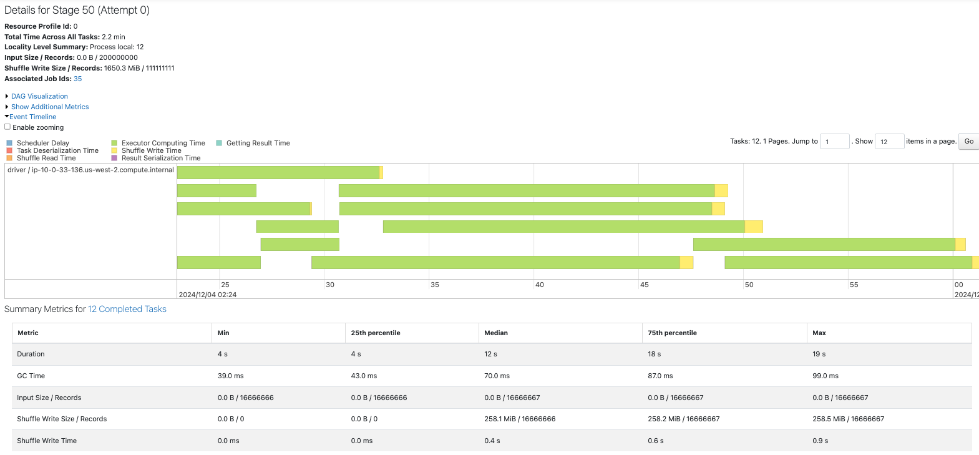Click the GC Time value 43.0 ms

pyautogui.click(x=364, y=376)
